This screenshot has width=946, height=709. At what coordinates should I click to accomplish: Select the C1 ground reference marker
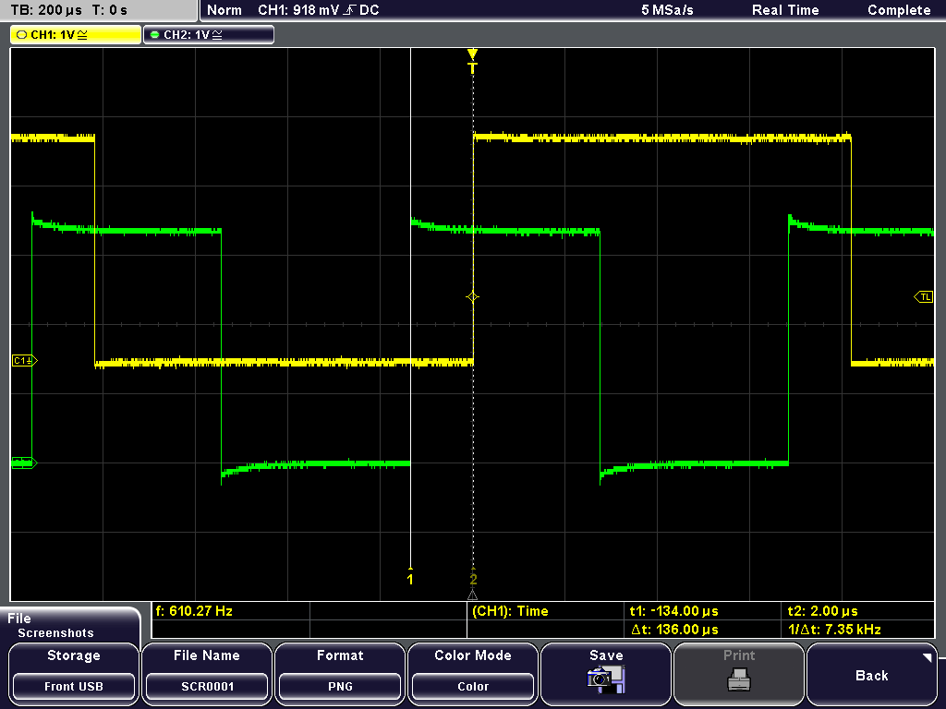coord(24,360)
